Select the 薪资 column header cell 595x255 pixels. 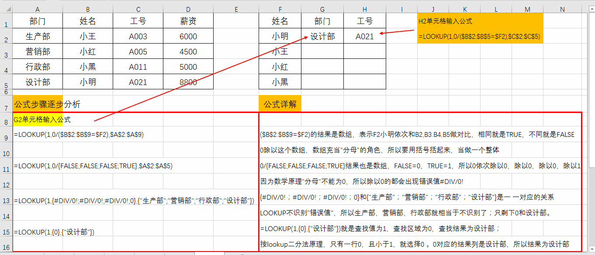(x=188, y=20)
